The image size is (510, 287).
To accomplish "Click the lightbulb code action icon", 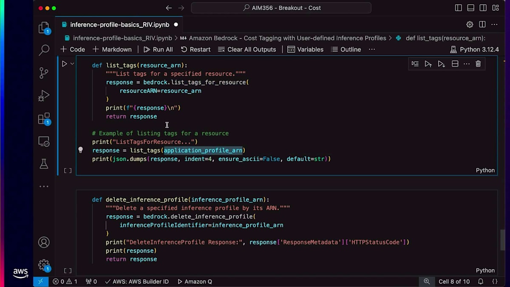I will click(80, 150).
